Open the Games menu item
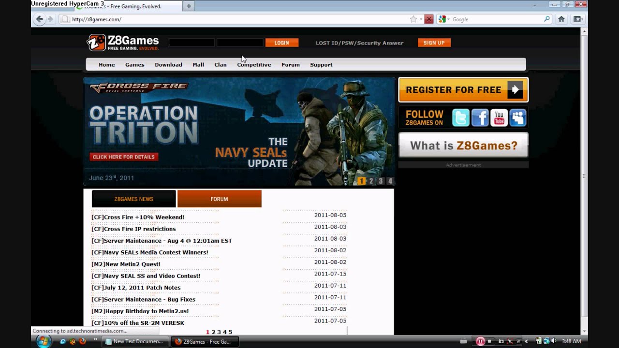This screenshot has width=619, height=348. pyautogui.click(x=135, y=65)
